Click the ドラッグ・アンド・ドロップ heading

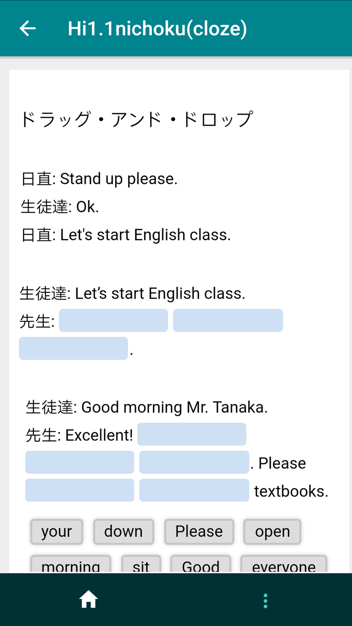137,119
